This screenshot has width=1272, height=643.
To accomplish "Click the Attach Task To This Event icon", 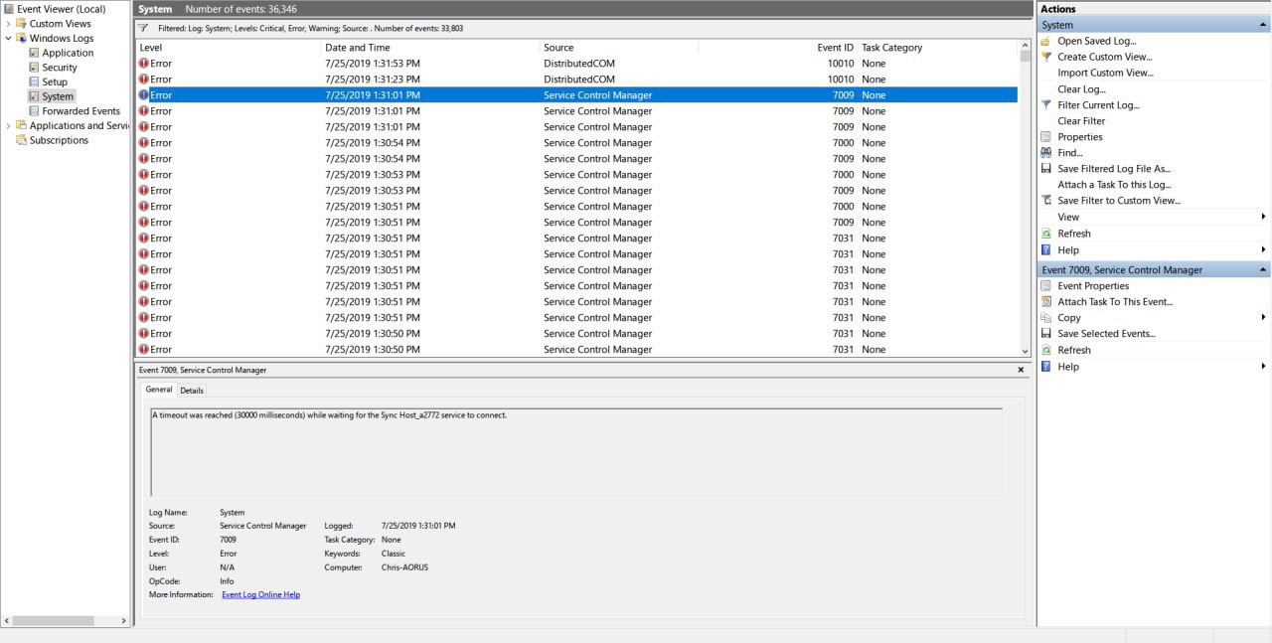I will click(1046, 301).
